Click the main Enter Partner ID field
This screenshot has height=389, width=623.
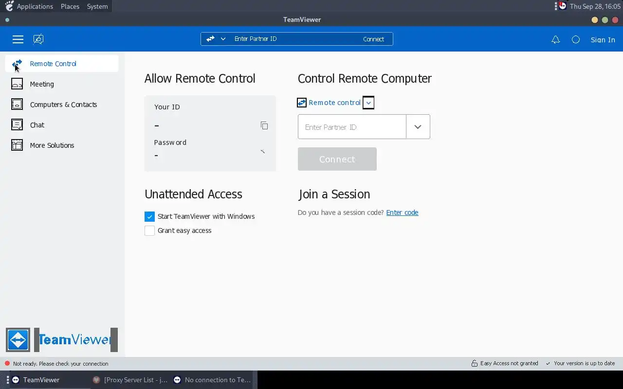tap(352, 127)
